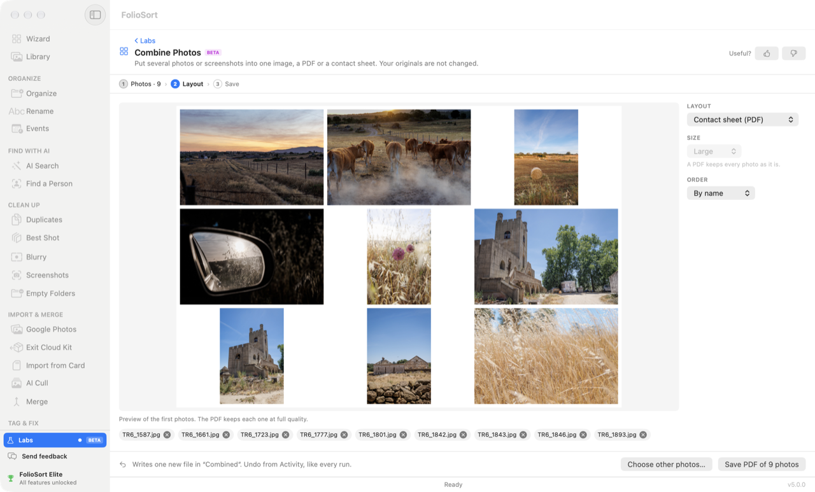Viewport: 815px width, 492px height.
Task: Open the Order dropdown set to By name
Action: (x=721, y=193)
